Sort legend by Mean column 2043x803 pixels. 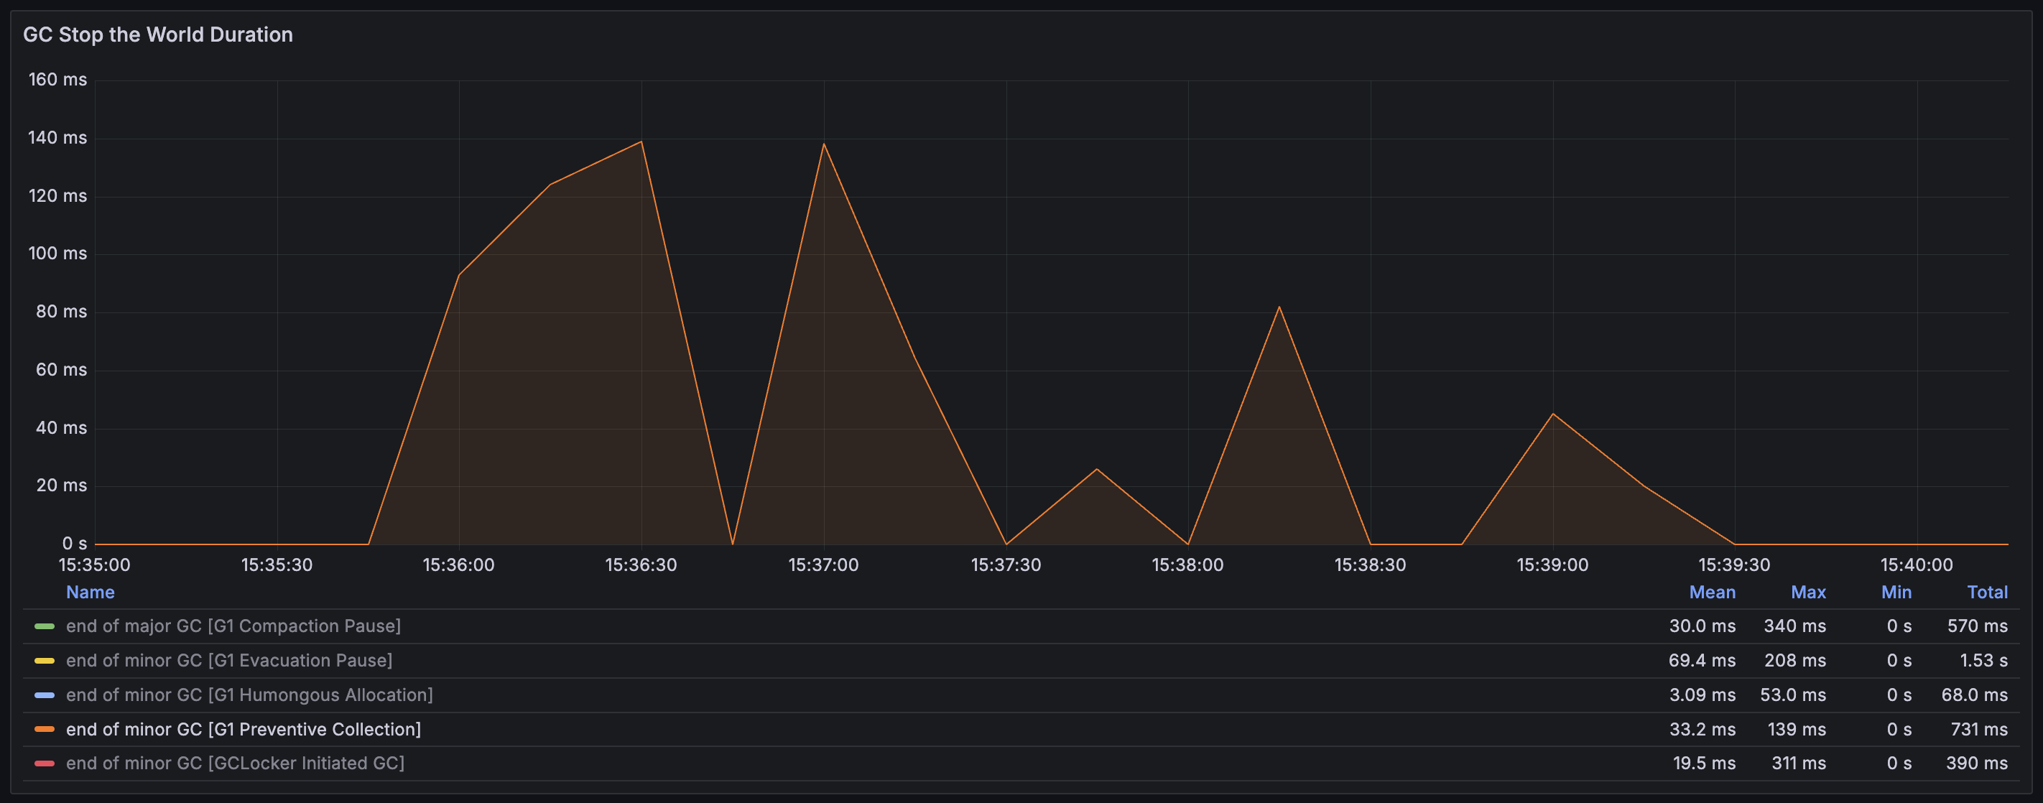click(x=1712, y=592)
